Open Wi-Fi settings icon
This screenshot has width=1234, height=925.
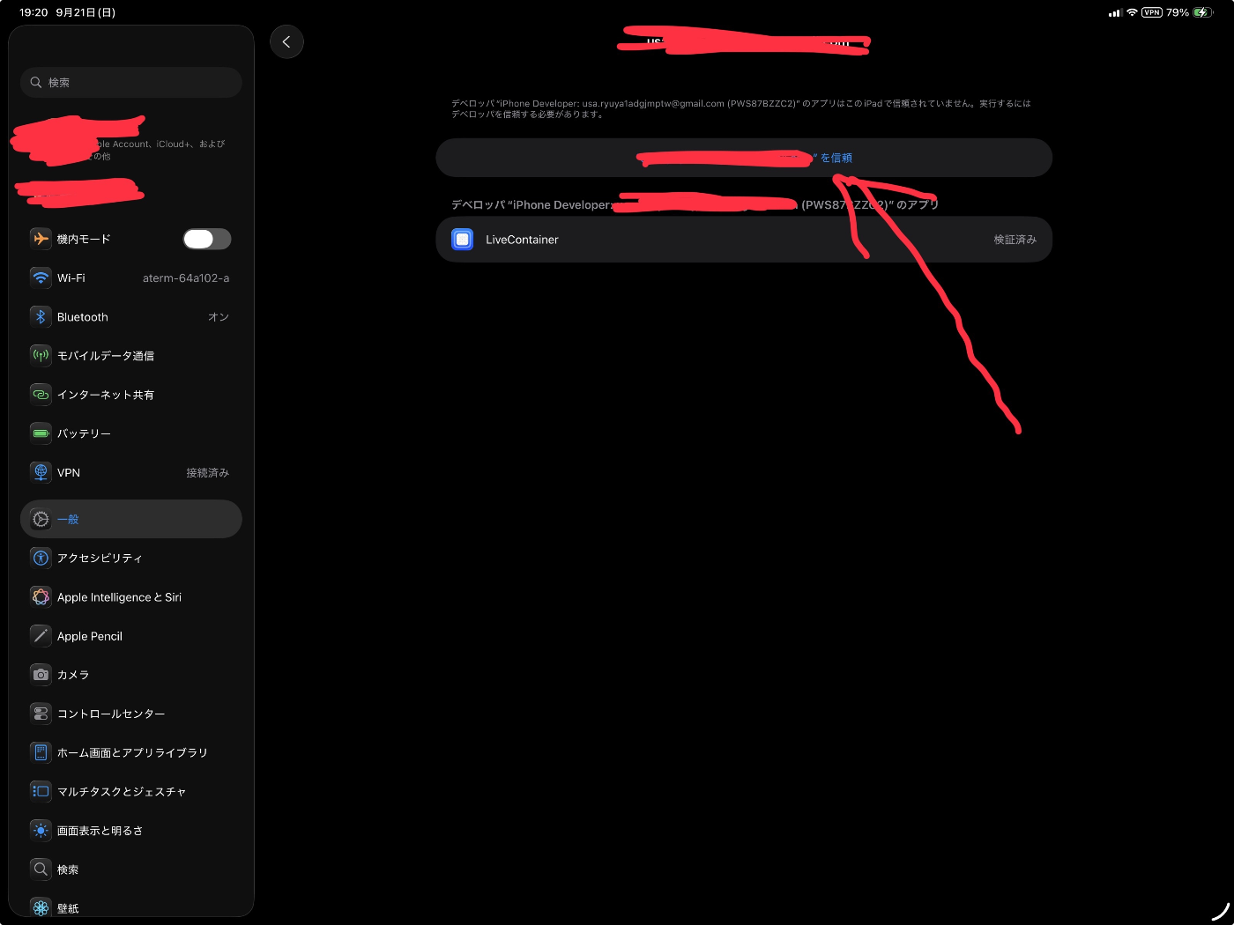tap(41, 277)
